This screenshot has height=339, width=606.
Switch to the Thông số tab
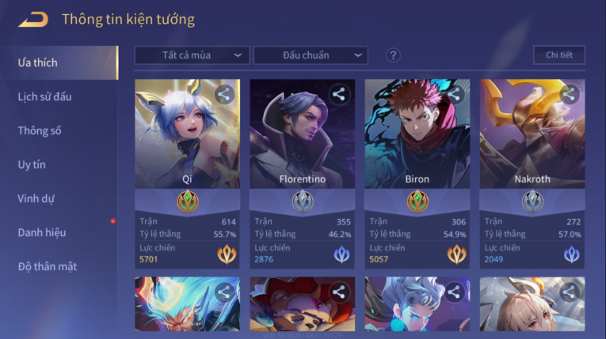40,130
